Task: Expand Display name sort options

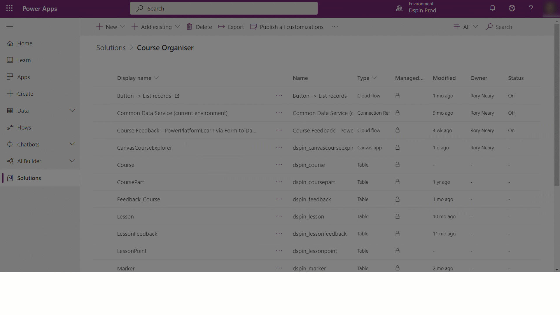Action: click(x=157, y=78)
